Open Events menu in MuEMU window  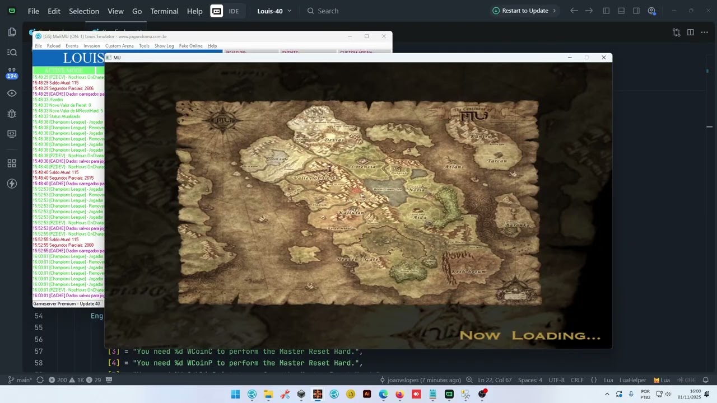pyautogui.click(x=72, y=46)
